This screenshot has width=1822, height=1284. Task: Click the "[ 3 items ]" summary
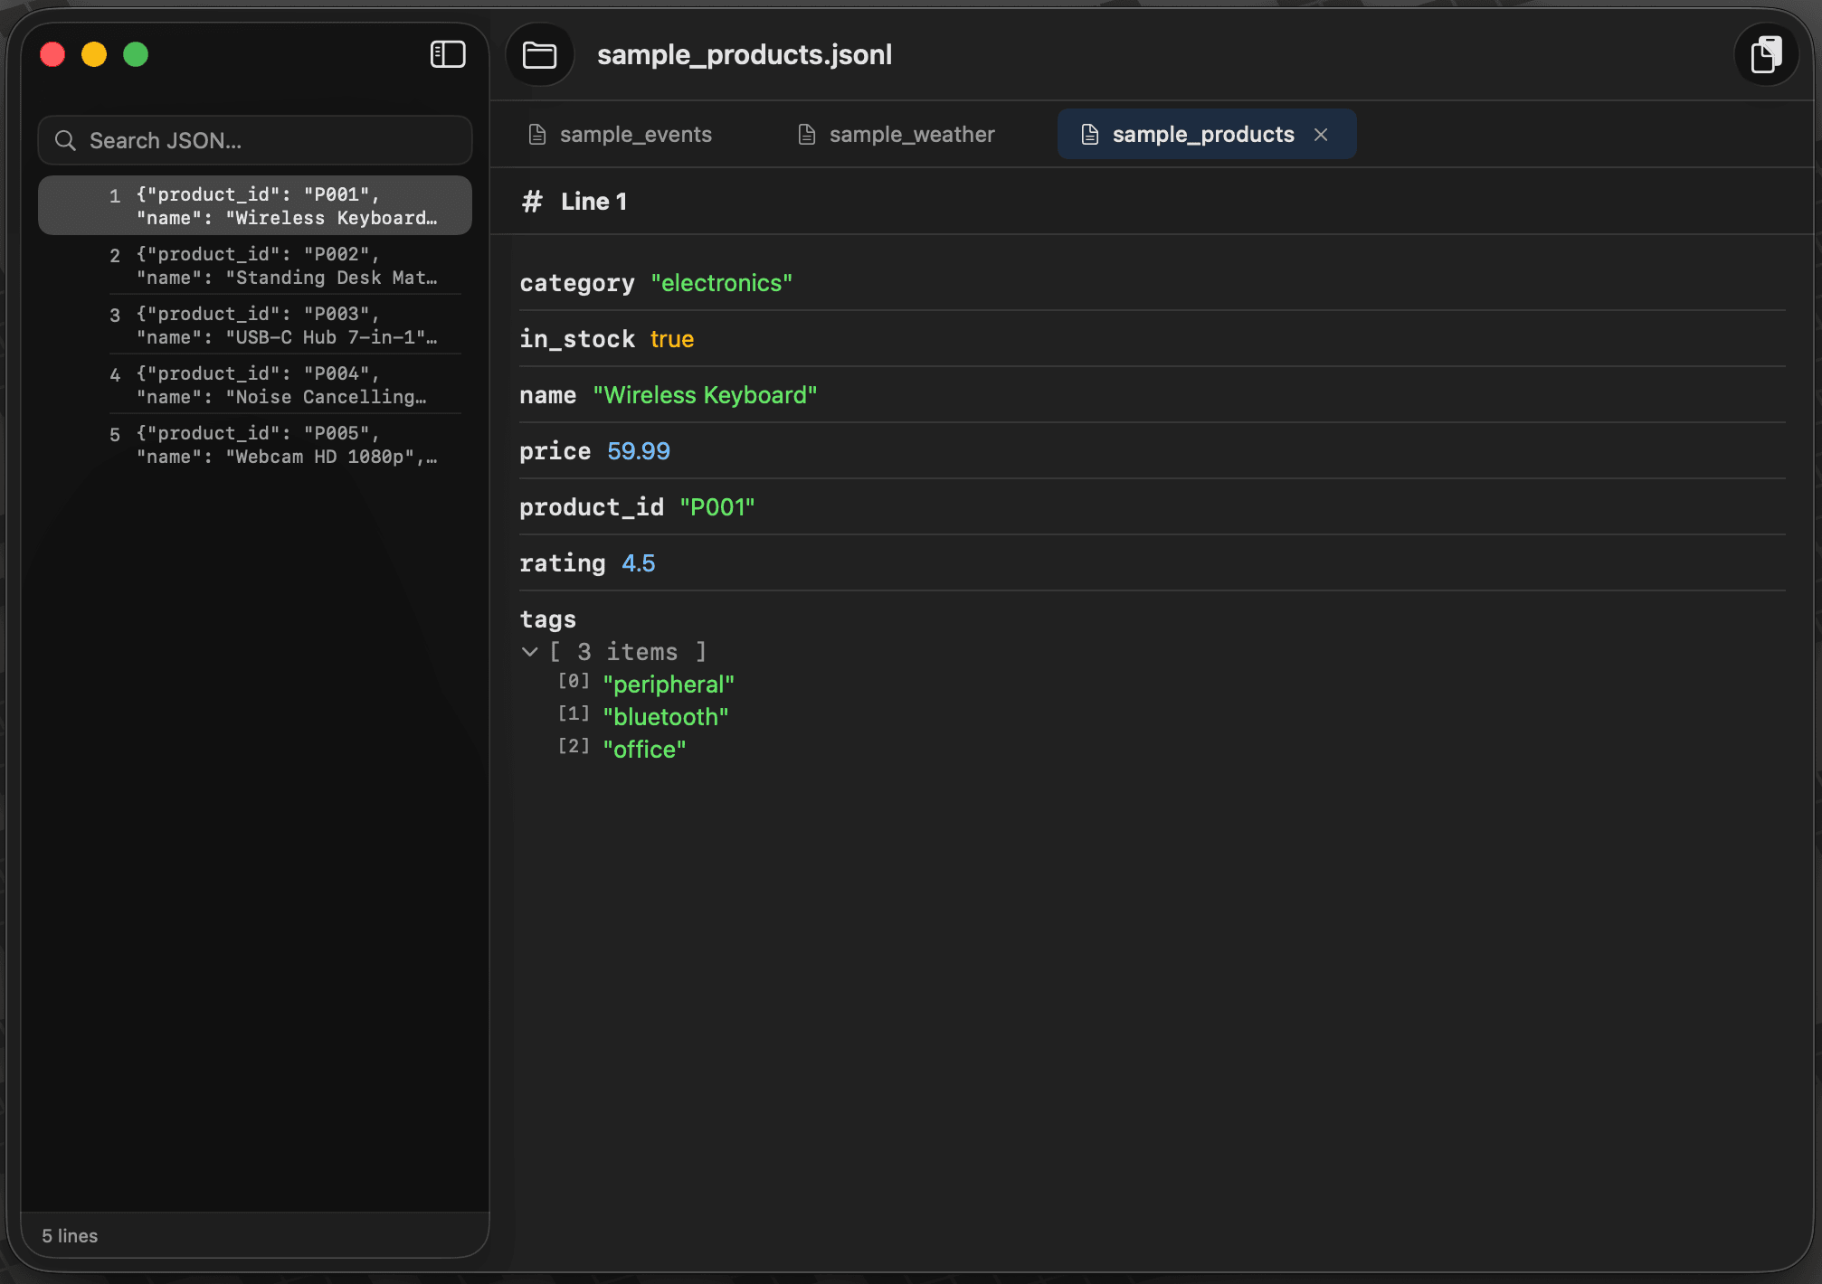(628, 652)
